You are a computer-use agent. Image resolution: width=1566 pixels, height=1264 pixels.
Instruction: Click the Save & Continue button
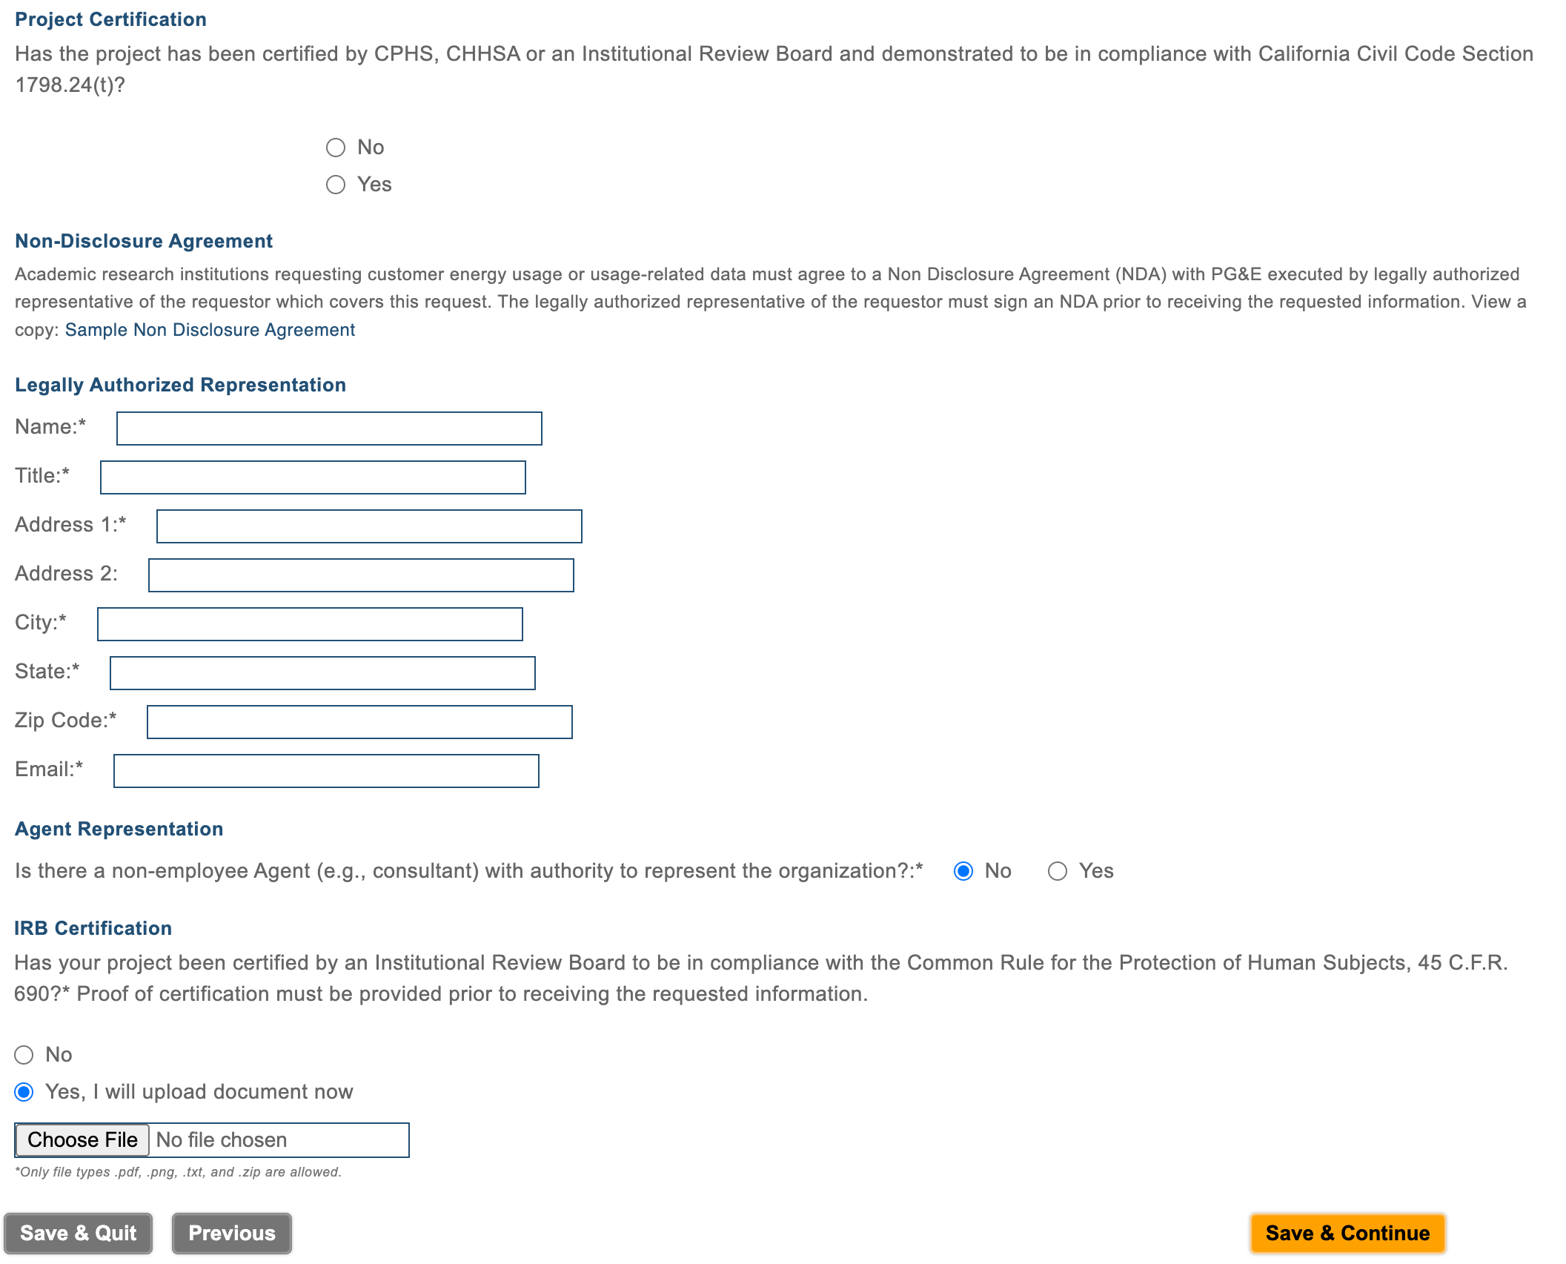(x=1347, y=1233)
